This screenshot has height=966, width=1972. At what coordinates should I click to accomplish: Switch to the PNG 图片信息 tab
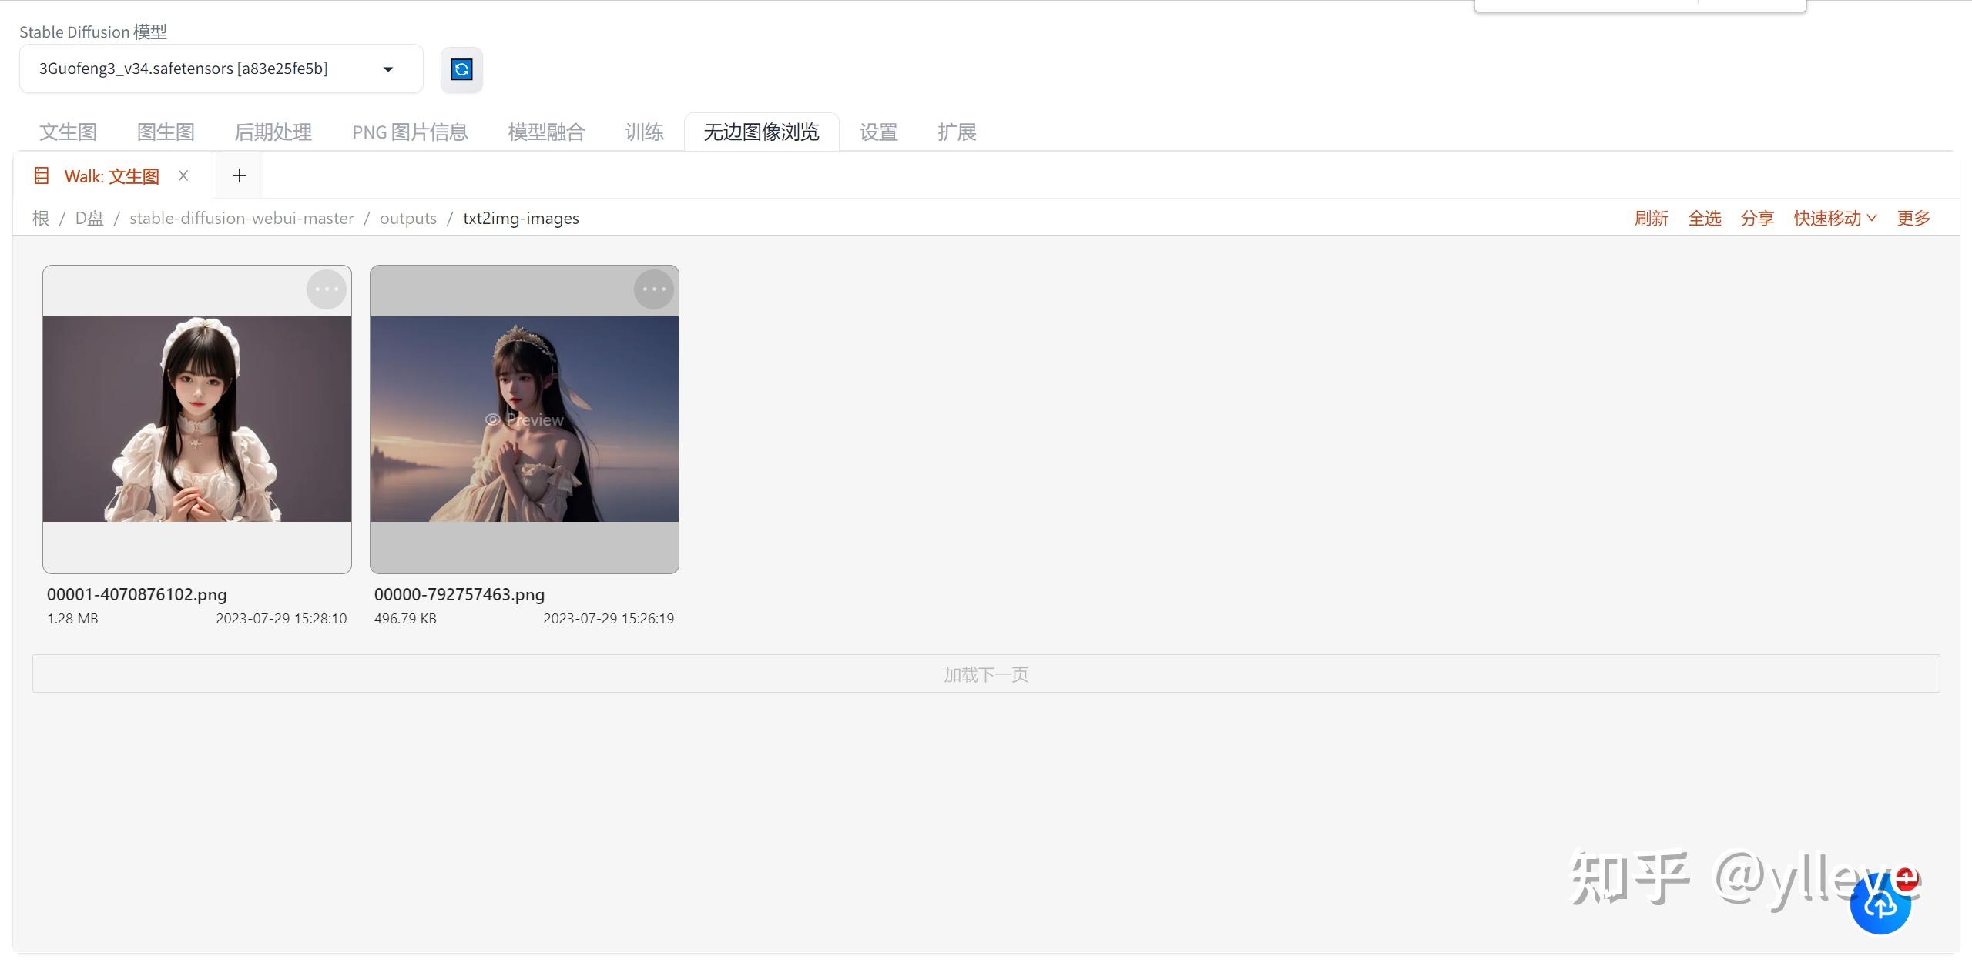point(410,132)
